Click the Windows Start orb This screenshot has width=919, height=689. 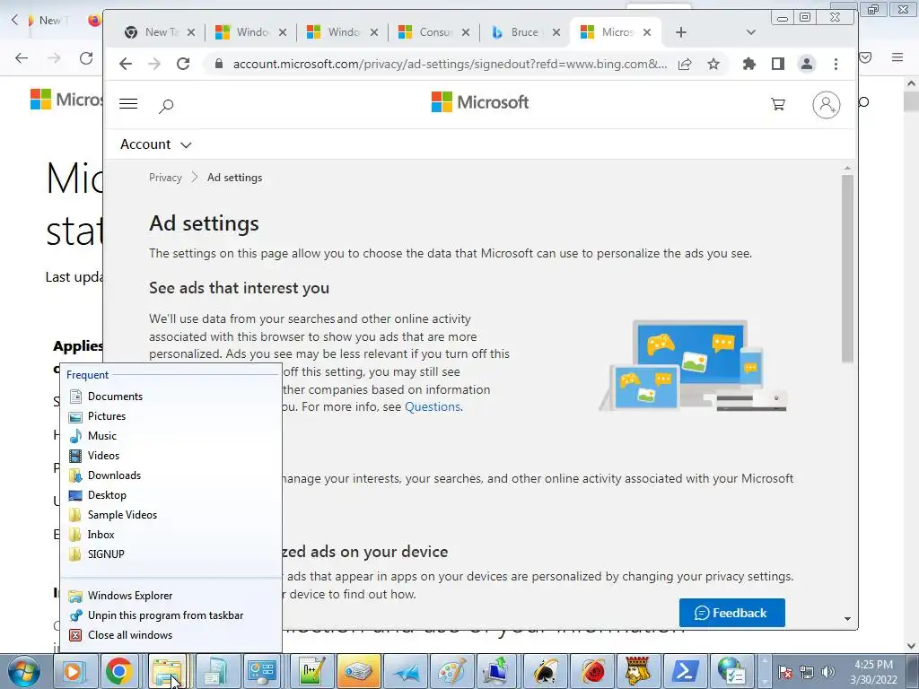(23, 671)
